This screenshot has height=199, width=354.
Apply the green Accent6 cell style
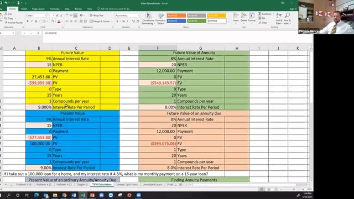pyautogui.click(x=196, y=21)
